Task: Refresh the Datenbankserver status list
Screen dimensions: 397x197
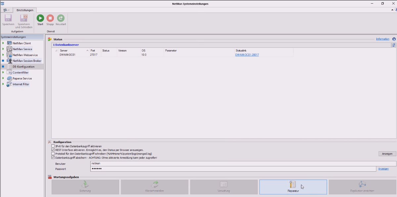Action: [393, 46]
